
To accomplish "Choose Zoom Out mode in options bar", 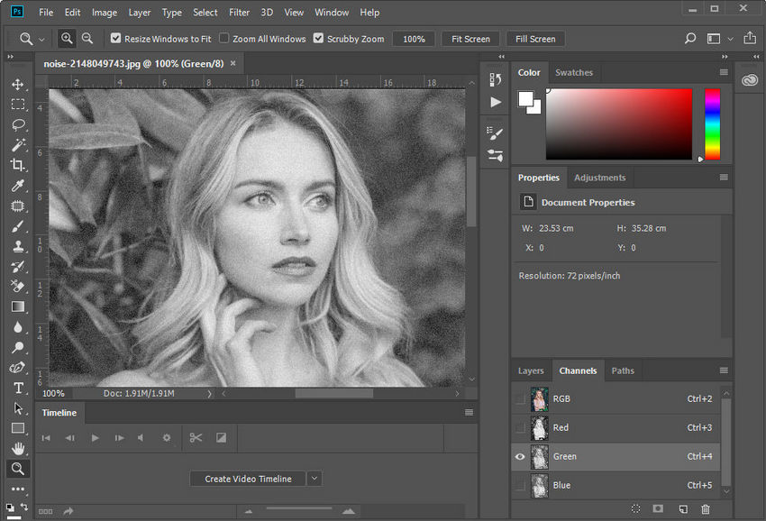I will click(x=87, y=38).
